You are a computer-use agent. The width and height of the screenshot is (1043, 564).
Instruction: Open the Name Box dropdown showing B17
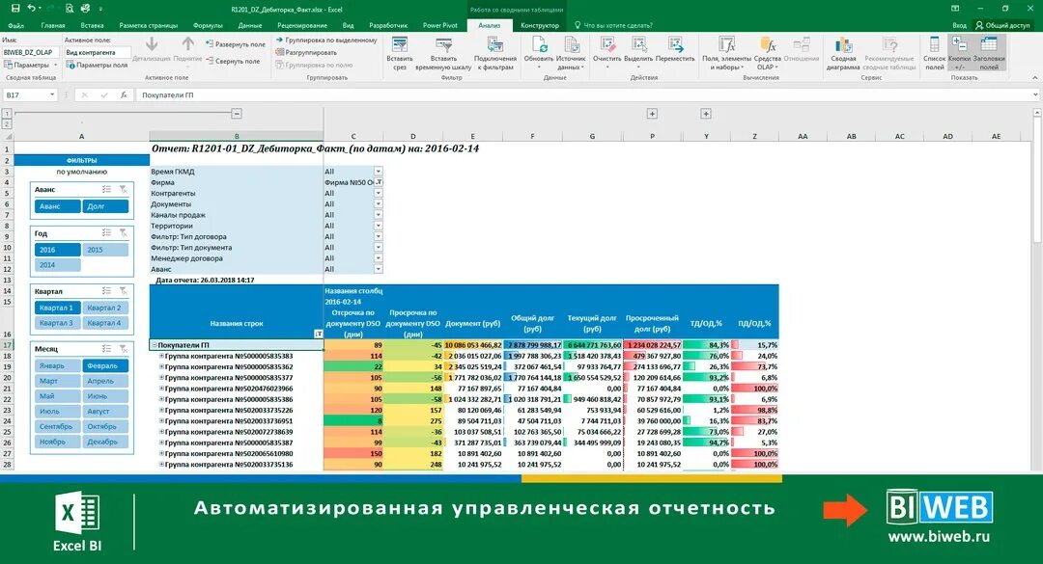coord(52,95)
